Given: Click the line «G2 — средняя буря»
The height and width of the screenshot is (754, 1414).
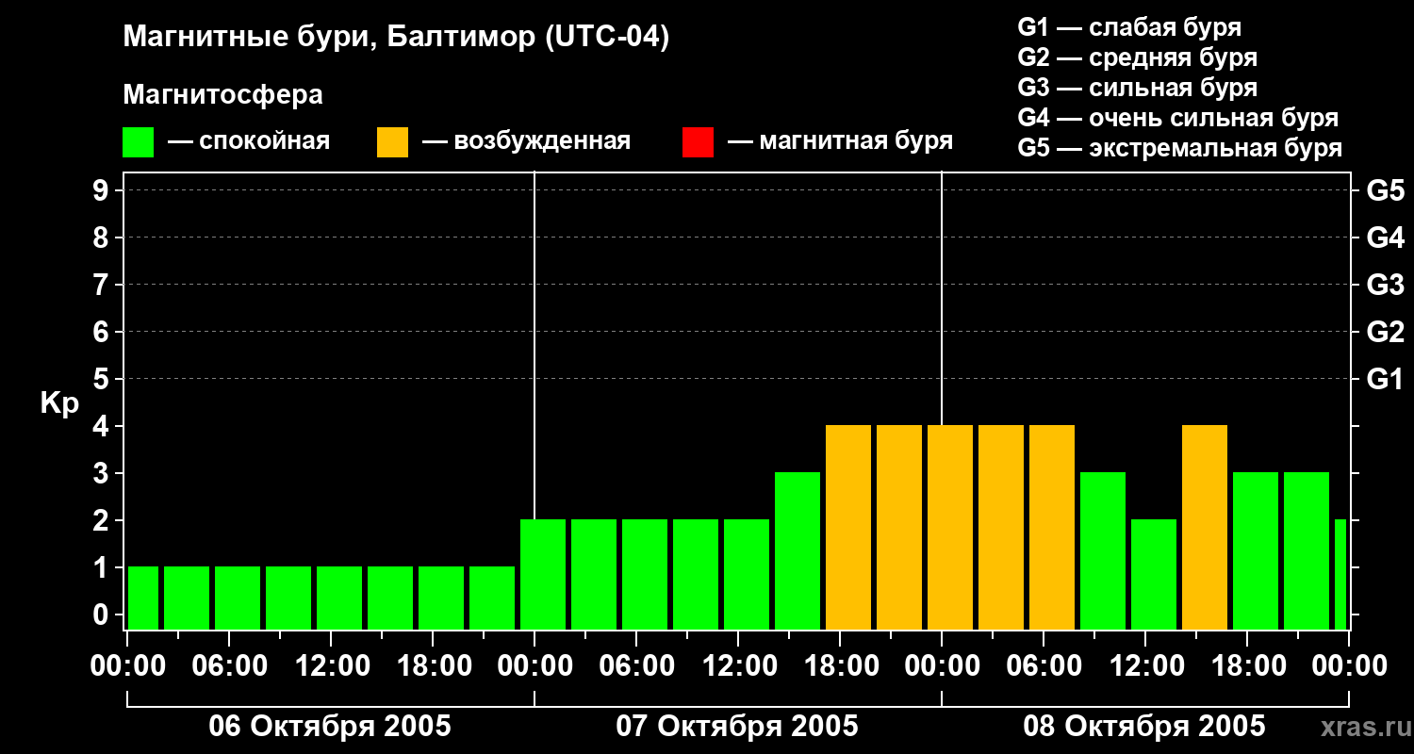Looking at the screenshot, I should tap(1137, 57).
